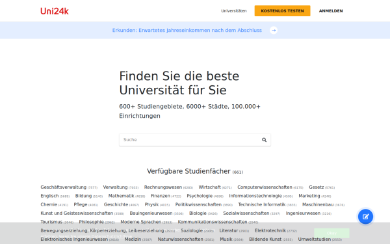This screenshot has width=390, height=244.
Task: Open the Universitäten menu item
Action: pos(234,11)
